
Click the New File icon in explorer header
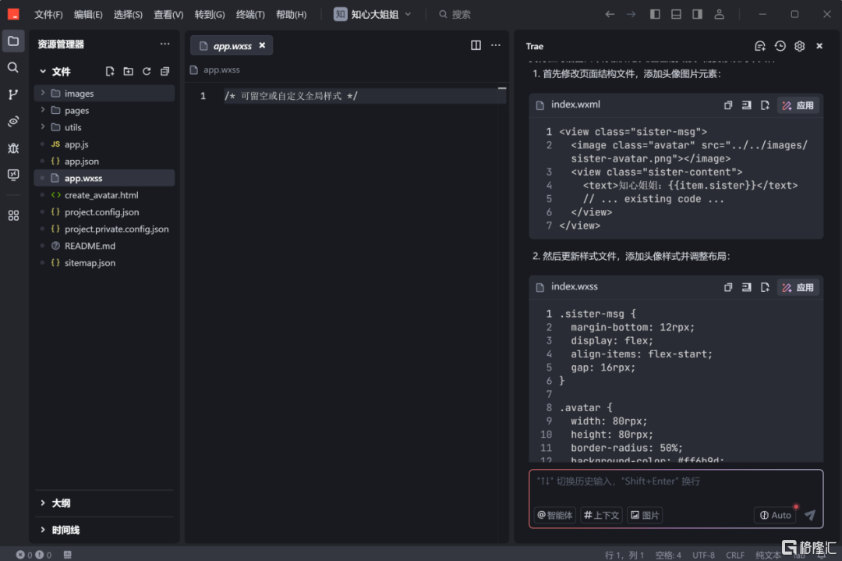[x=110, y=72]
